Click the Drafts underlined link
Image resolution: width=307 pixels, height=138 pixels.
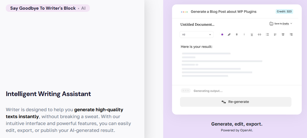(285, 24)
